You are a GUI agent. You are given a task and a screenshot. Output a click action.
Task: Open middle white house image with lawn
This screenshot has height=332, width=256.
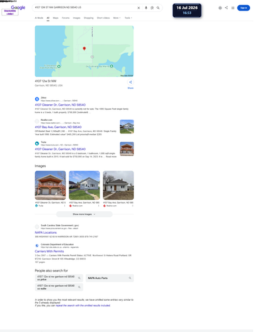(84, 185)
